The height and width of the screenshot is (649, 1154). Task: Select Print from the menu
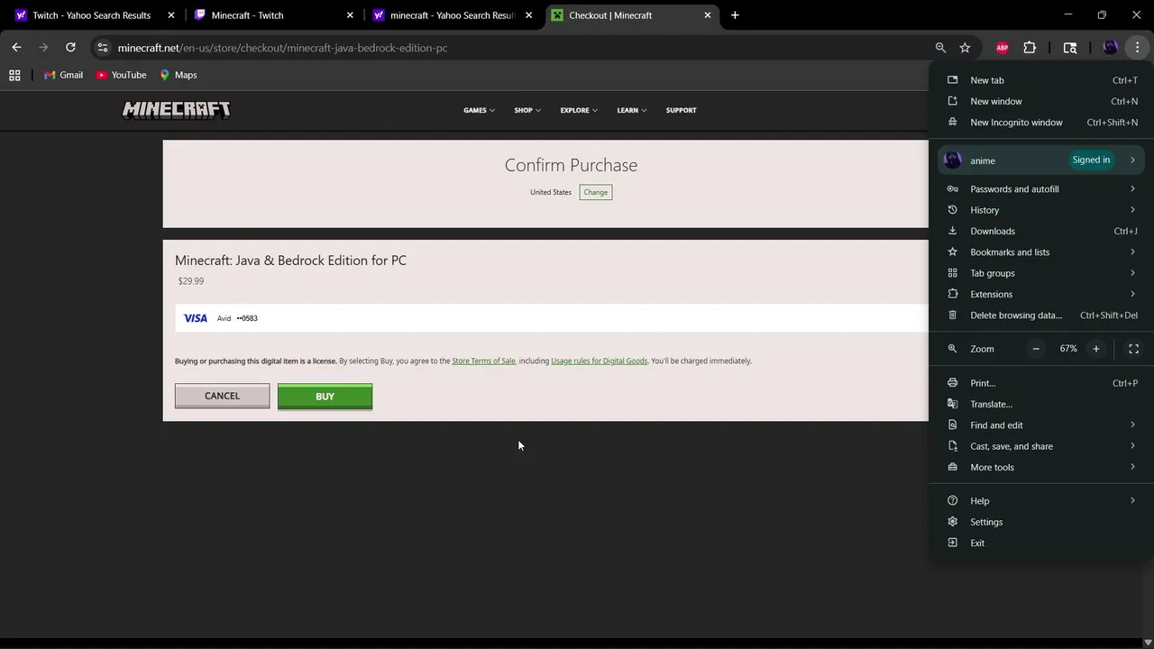pos(1041,383)
